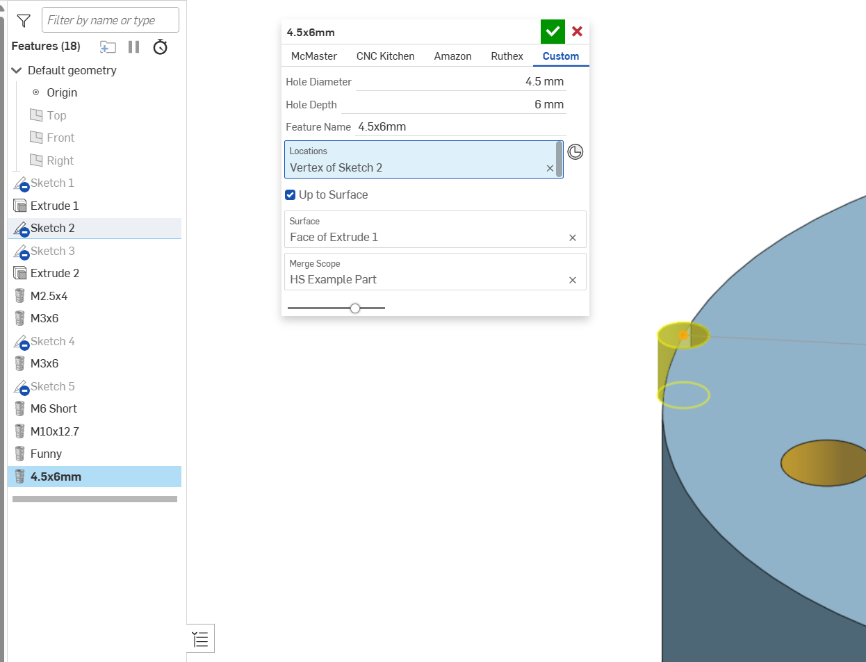The image size is (866, 662).
Task: Switch to the CNC Kitchen tab
Action: 386,56
